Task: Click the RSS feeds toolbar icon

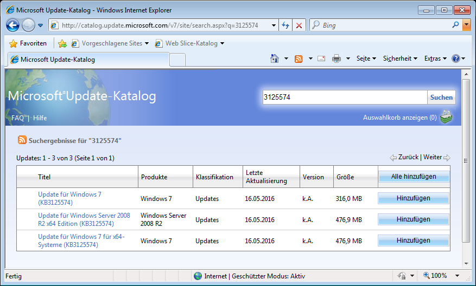Action: click(x=299, y=59)
